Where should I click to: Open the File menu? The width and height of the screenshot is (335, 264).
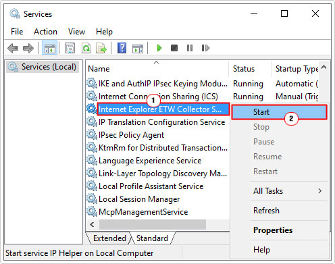[x=17, y=32]
